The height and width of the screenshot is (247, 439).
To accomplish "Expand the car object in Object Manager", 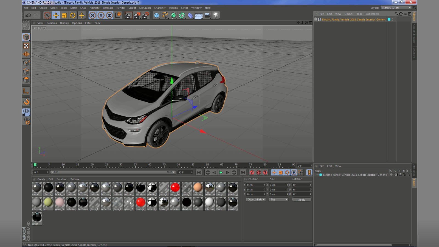I will click(x=316, y=19).
